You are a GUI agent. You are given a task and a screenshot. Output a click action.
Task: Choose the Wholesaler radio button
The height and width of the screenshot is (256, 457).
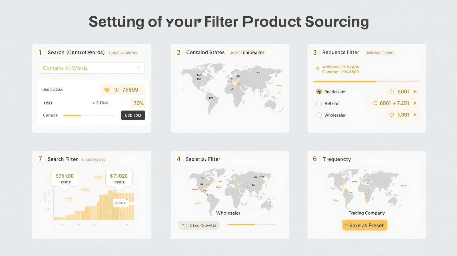319,115
